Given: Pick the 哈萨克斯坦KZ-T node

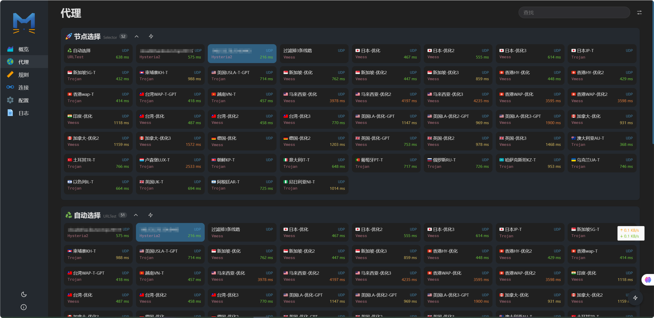Looking at the screenshot, I should tap(530, 163).
